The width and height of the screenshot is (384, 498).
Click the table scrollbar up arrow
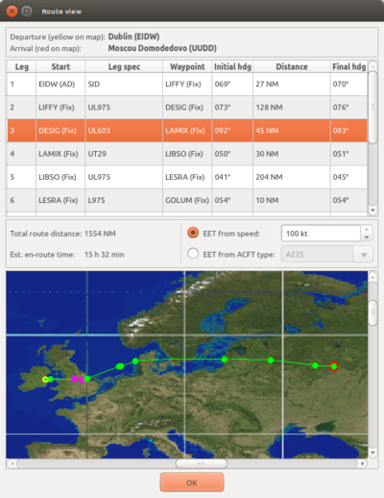[372, 66]
